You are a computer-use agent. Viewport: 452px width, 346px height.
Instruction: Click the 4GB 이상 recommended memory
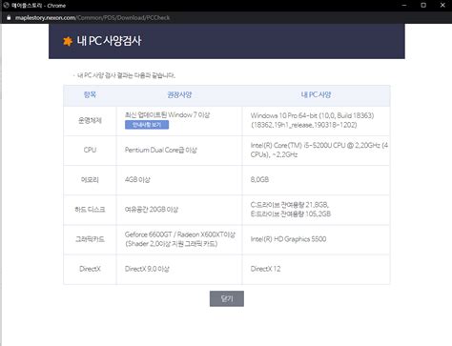137,180
